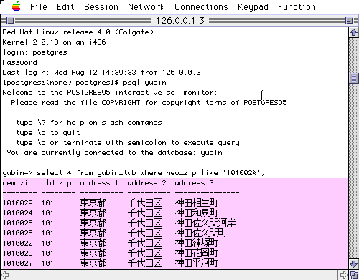Click the window zoom box
The image size is (359, 280).
coord(349,21)
